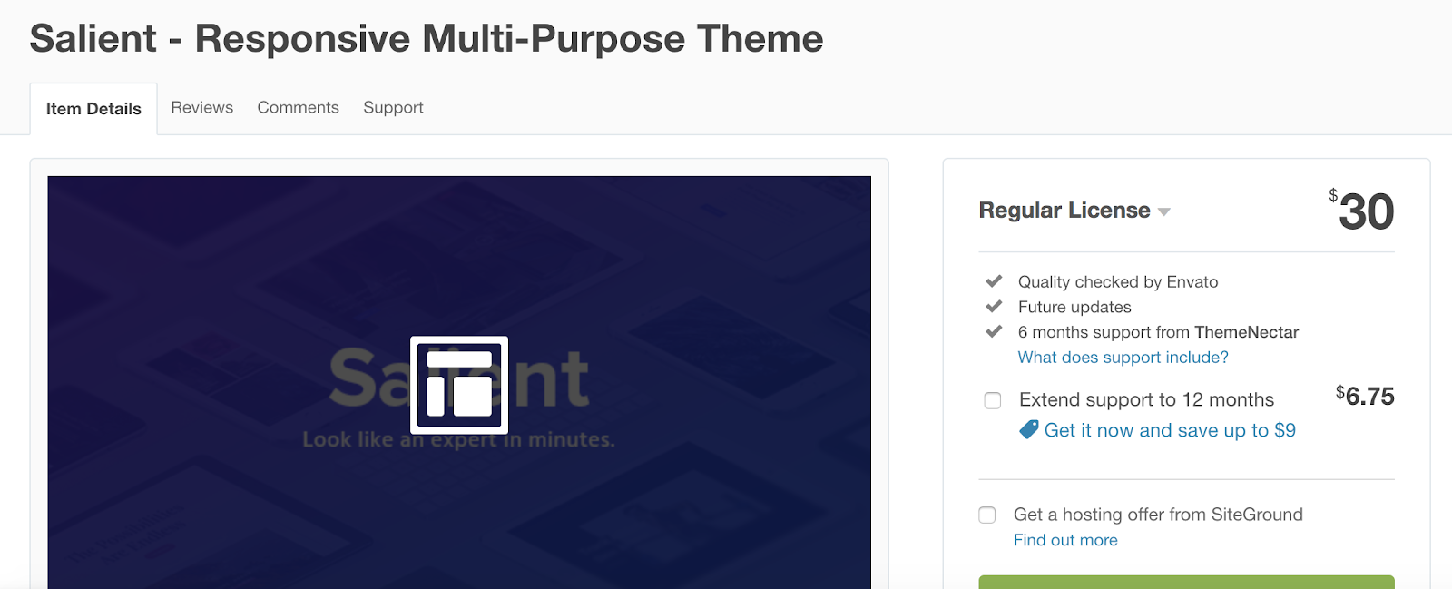
Task: Open the live preview layout icon
Action: tap(459, 385)
